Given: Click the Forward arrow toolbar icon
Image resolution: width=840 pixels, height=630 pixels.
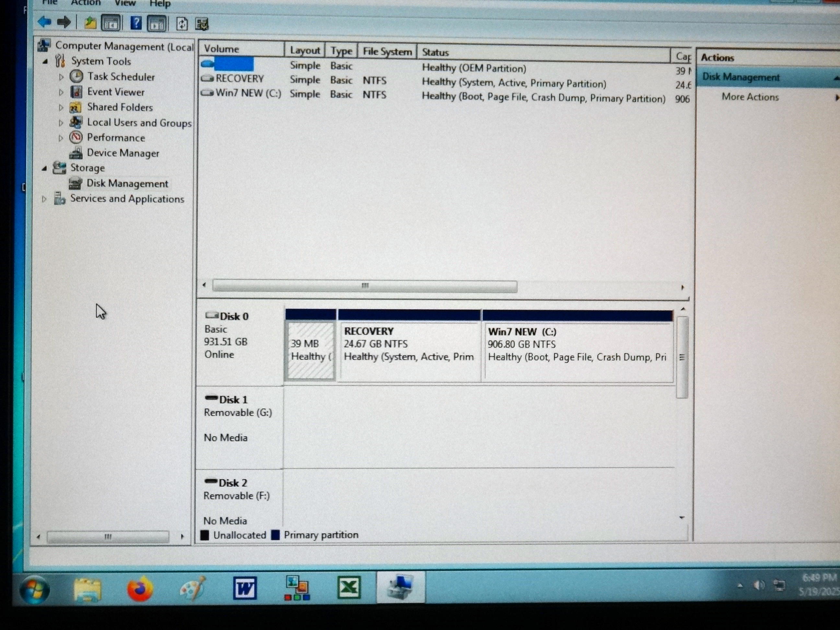Looking at the screenshot, I should pyautogui.click(x=64, y=22).
